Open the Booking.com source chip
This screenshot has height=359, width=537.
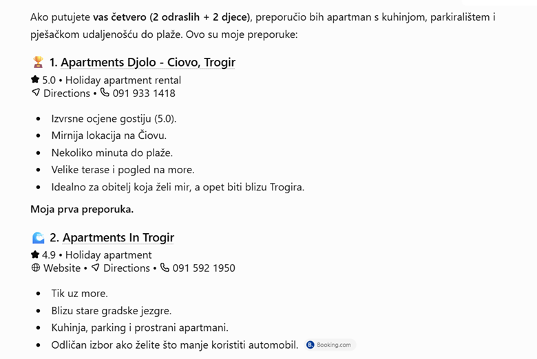point(330,345)
